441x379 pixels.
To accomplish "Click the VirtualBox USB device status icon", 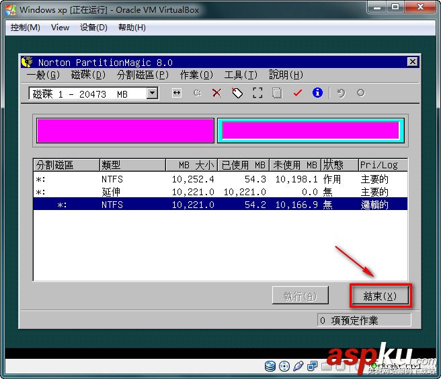I will click(298, 366).
